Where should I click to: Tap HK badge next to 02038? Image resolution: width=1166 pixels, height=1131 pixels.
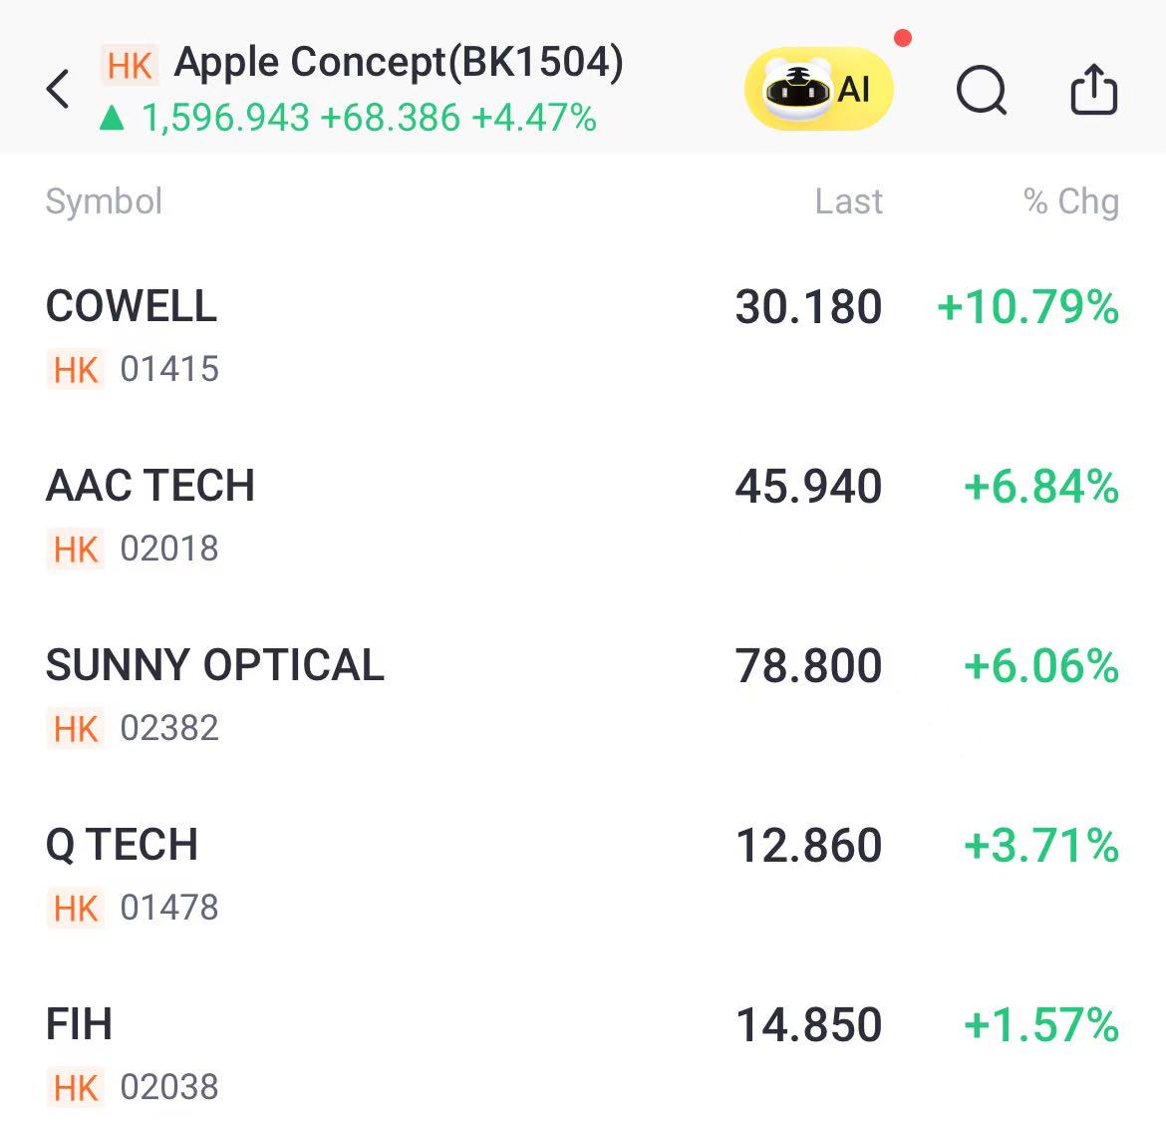pos(75,1087)
